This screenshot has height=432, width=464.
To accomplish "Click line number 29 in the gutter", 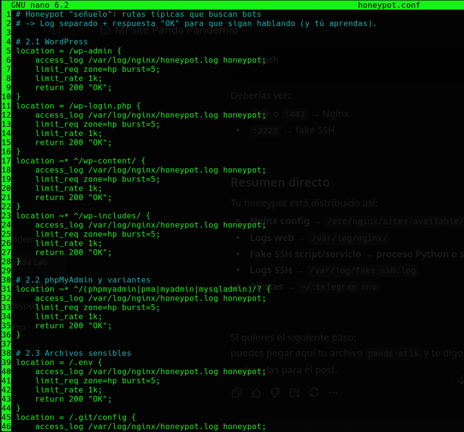I will (x=6, y=270).
